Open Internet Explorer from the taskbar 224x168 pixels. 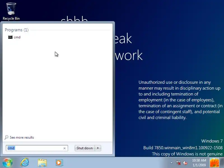pyautogui.click(x=25, y=163)
